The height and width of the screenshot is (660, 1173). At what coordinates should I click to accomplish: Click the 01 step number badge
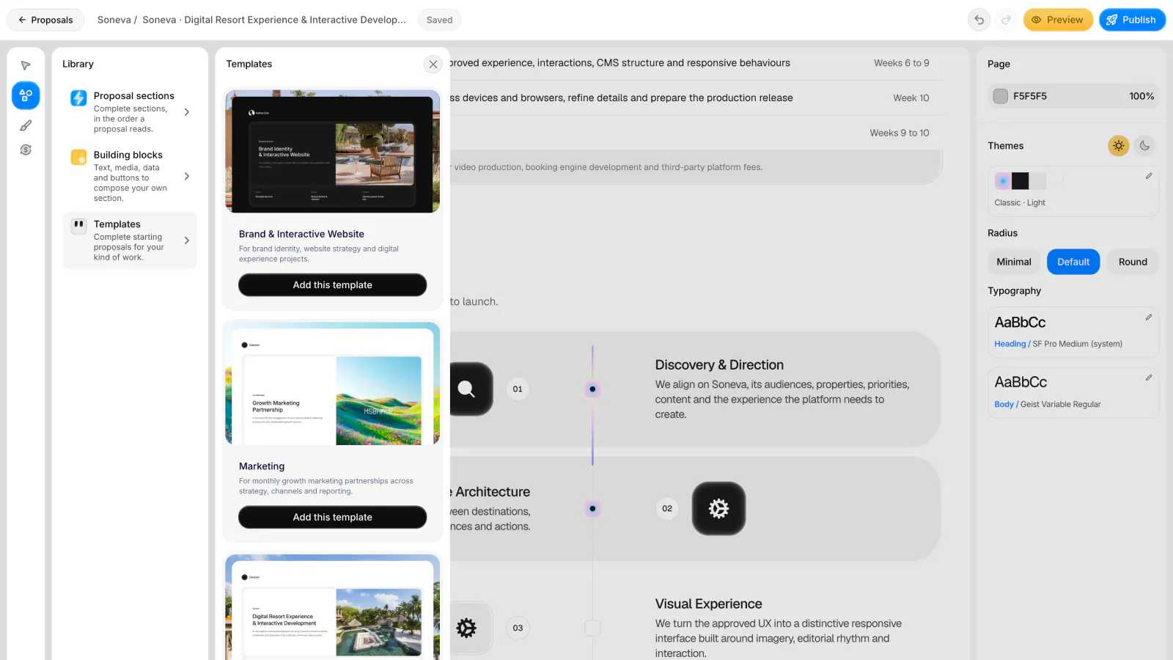(518, 389)
